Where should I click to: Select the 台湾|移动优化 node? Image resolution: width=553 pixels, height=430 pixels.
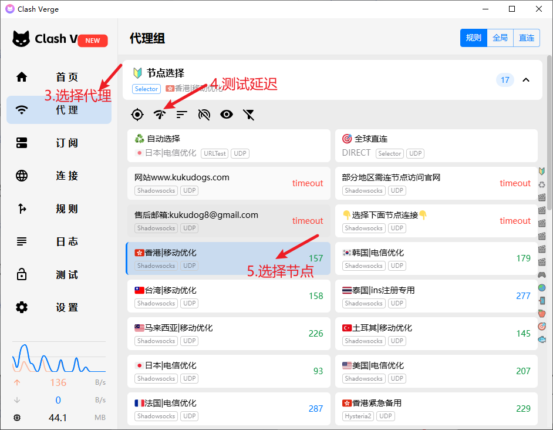click(229, 296)
